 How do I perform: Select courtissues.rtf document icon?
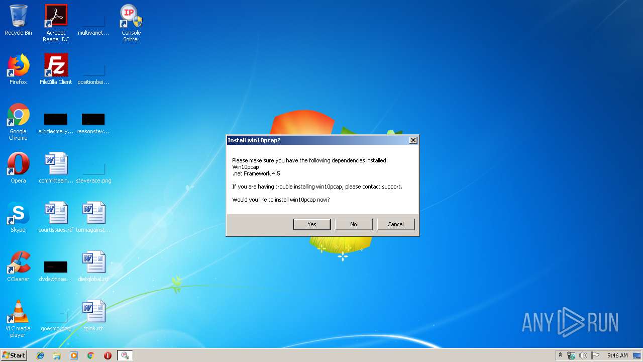tap(56, 217)
